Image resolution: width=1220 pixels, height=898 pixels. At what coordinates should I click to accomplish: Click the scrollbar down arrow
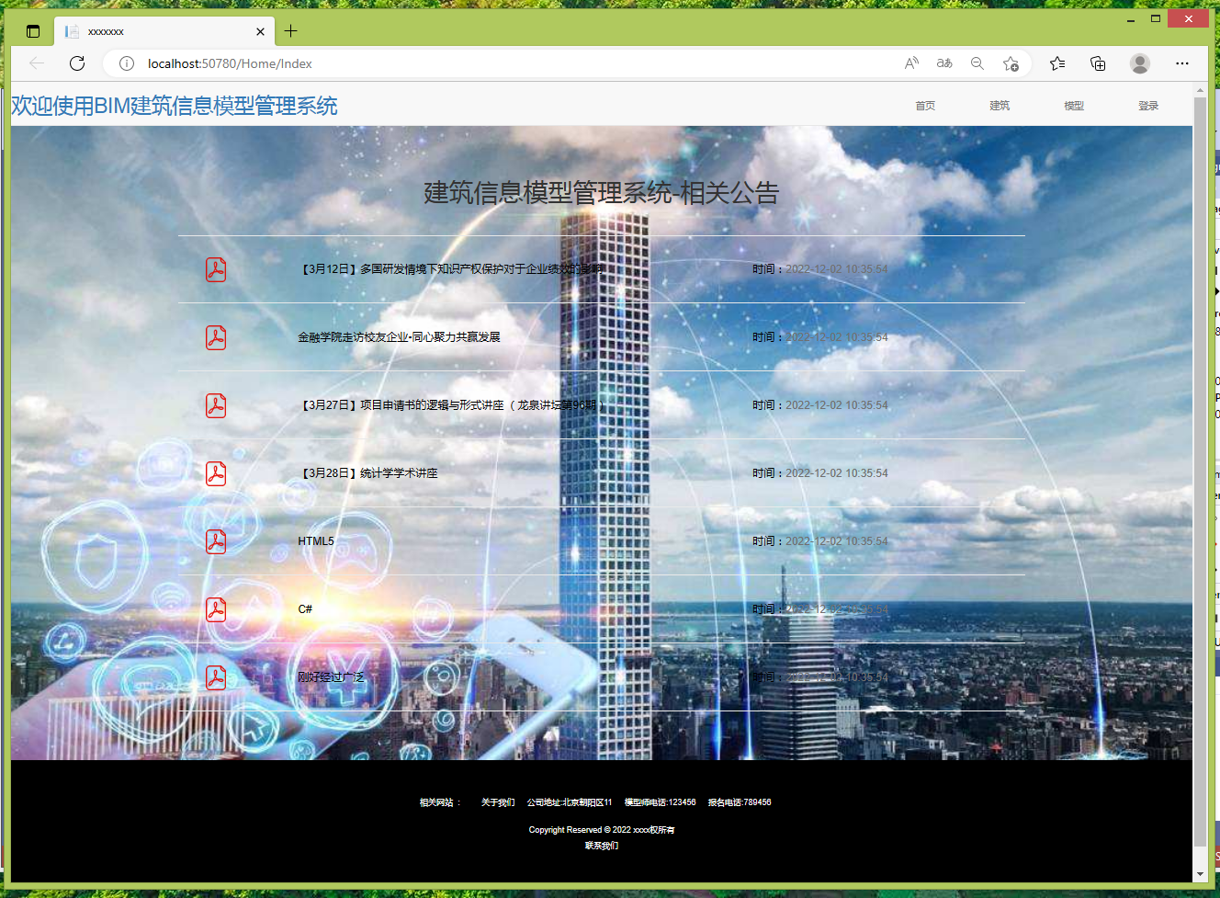pos(1200,874)
